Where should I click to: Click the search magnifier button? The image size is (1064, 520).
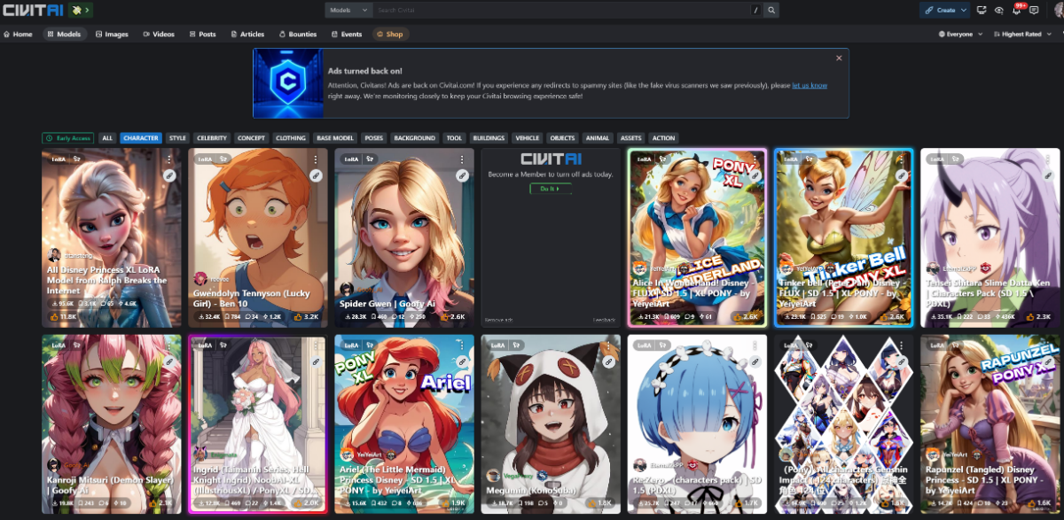[x=771, y=10]
